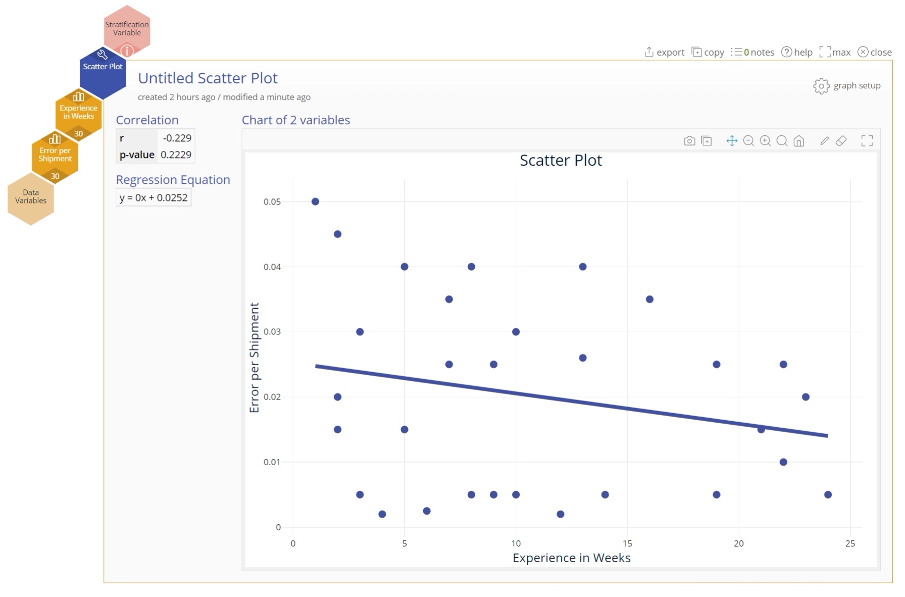
Task: Open the Data Variables hexagon
Action: click(x=31, y=199)
